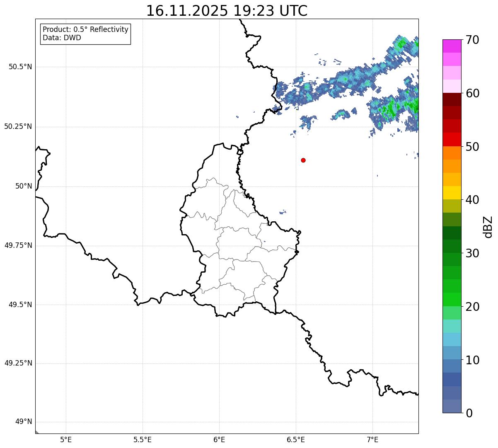The width and height of the screenshot is (498, 448).
Task: Select the 'Product: 0.5° Reflectivity' label
Action: click(86, 30)
